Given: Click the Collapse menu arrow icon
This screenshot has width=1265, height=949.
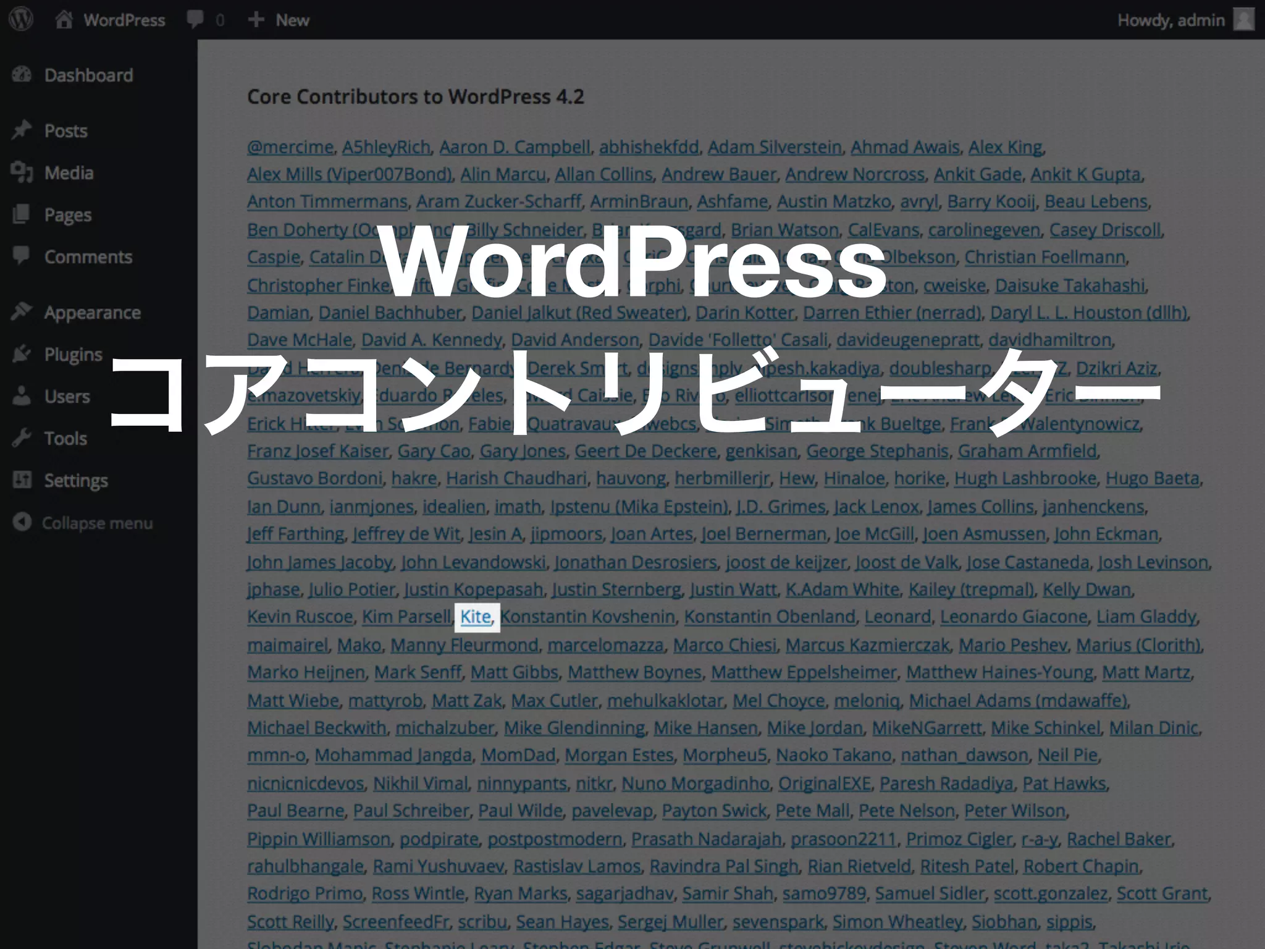Looking at the screenshot, I should 22,523.
